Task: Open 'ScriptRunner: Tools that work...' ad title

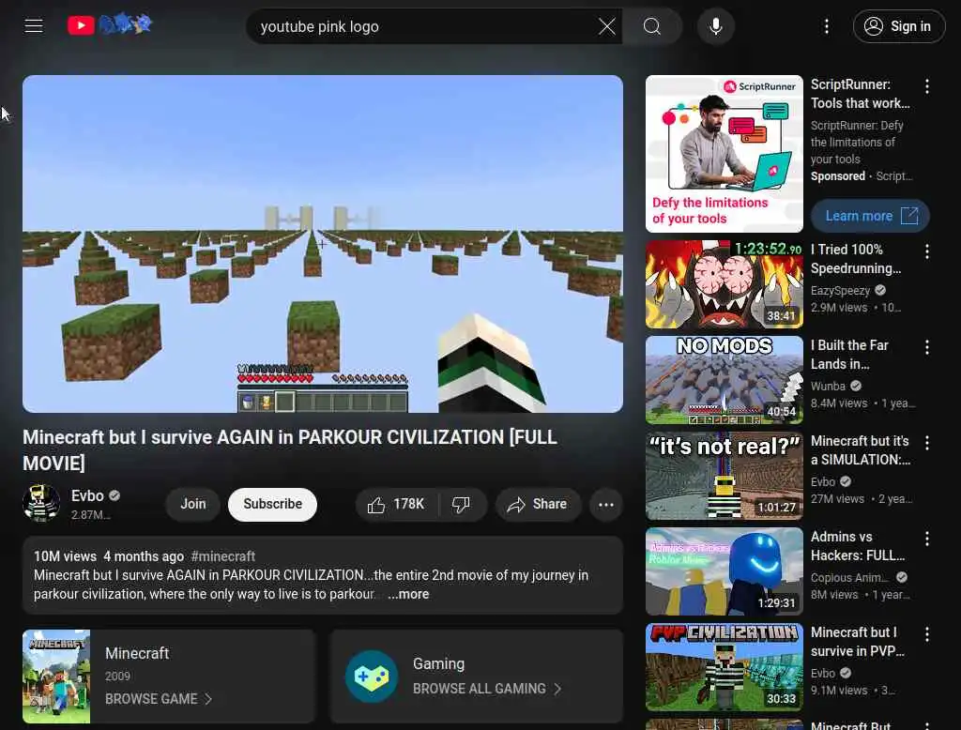Action: pos(861,93)
